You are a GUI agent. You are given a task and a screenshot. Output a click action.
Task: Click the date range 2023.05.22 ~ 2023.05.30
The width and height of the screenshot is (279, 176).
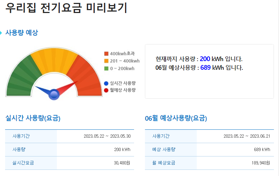click(x=107, y=136)
